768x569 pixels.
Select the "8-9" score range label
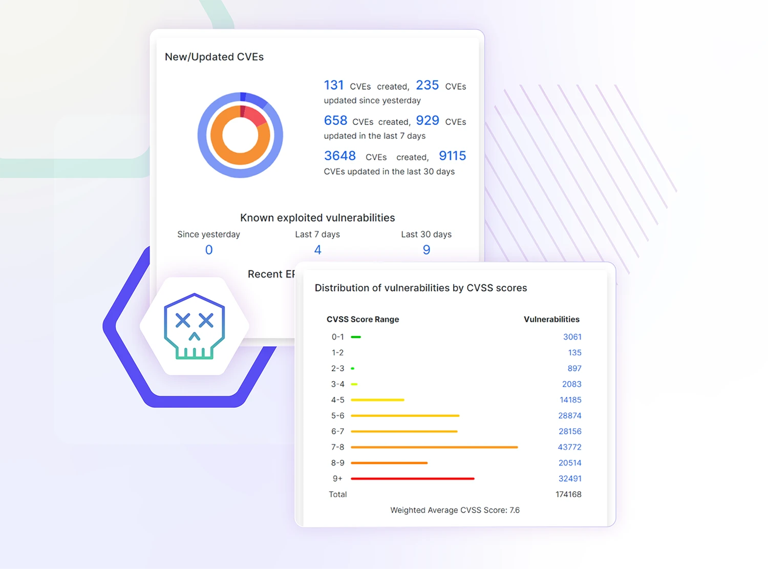(338, 463)
